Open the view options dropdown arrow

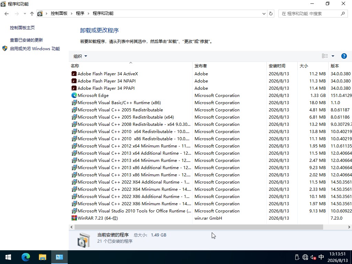tap(333, 56)
